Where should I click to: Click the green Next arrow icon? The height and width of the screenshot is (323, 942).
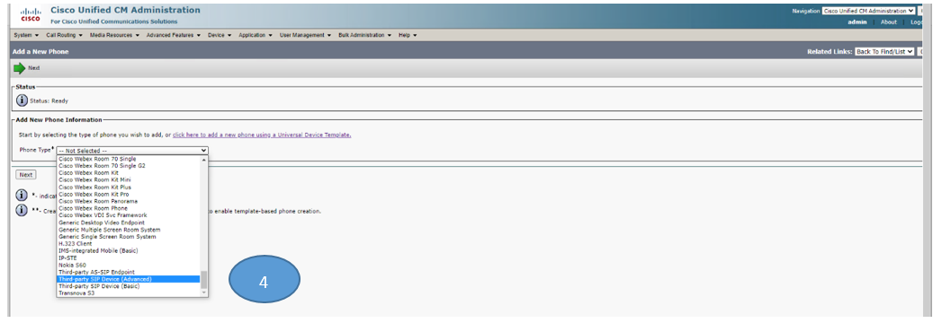(x=19, y=68)
